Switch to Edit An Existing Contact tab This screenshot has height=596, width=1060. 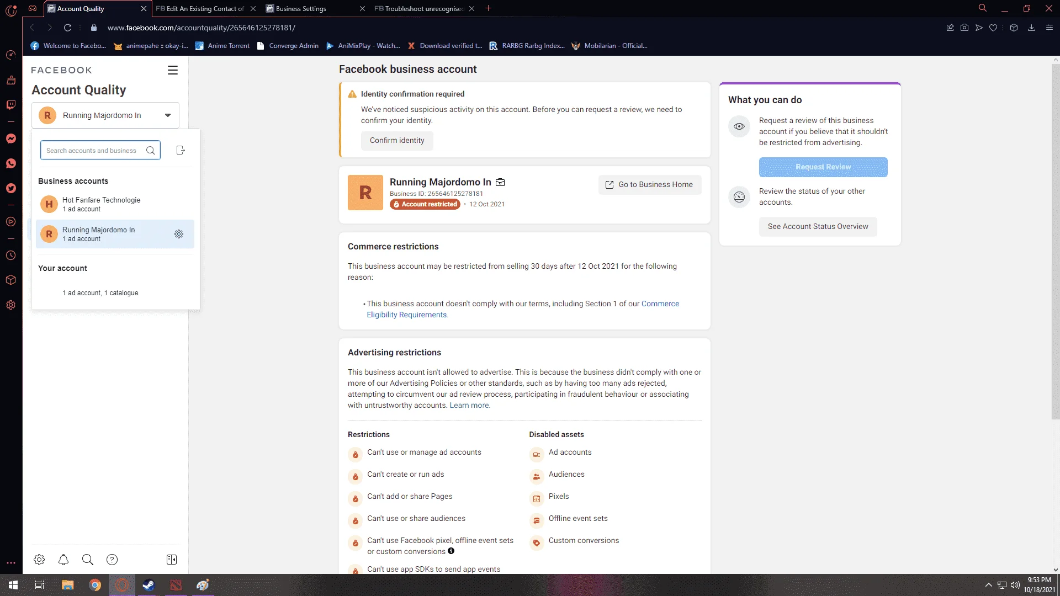click(x=205, y=8)
